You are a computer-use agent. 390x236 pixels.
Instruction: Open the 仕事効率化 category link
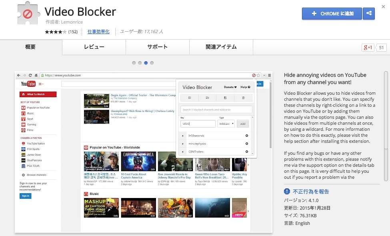point(98,32)
